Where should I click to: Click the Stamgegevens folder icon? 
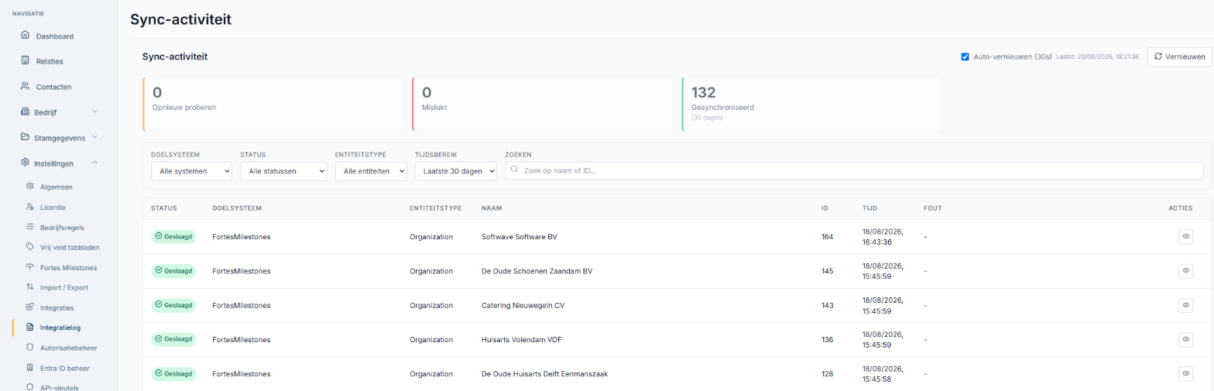(25, 137)
